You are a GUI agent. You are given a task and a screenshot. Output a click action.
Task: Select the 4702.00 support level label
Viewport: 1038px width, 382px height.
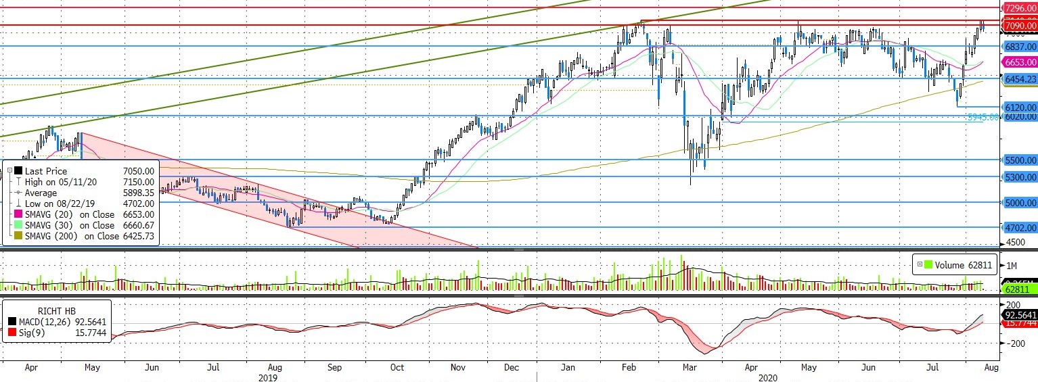pyautogui.click(x=1020, y=228)
